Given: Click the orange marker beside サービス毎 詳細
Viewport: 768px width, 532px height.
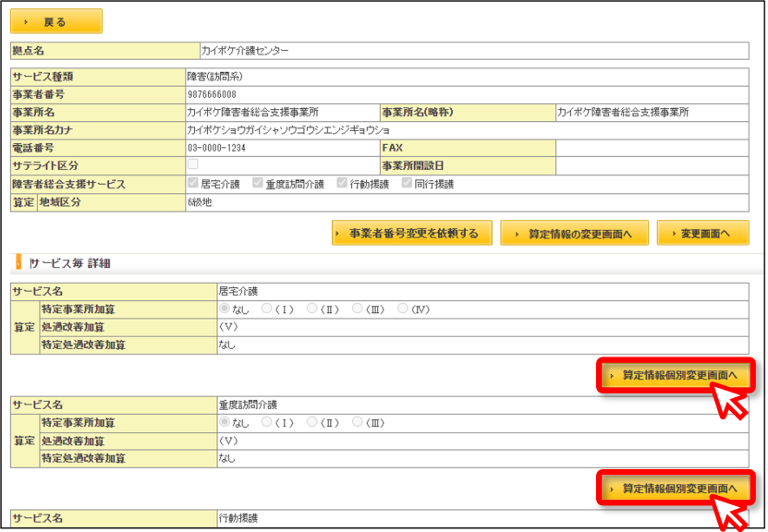Looking at the screenshot, I should coord(18,262).
